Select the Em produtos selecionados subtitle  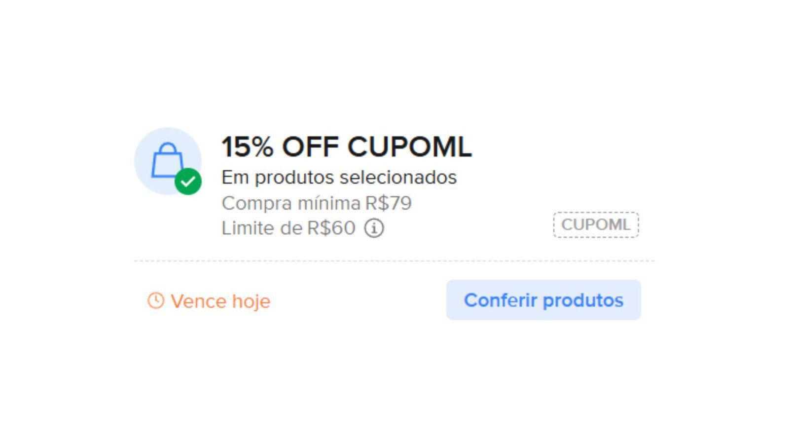pyautogui.click(x=339, y=177)
